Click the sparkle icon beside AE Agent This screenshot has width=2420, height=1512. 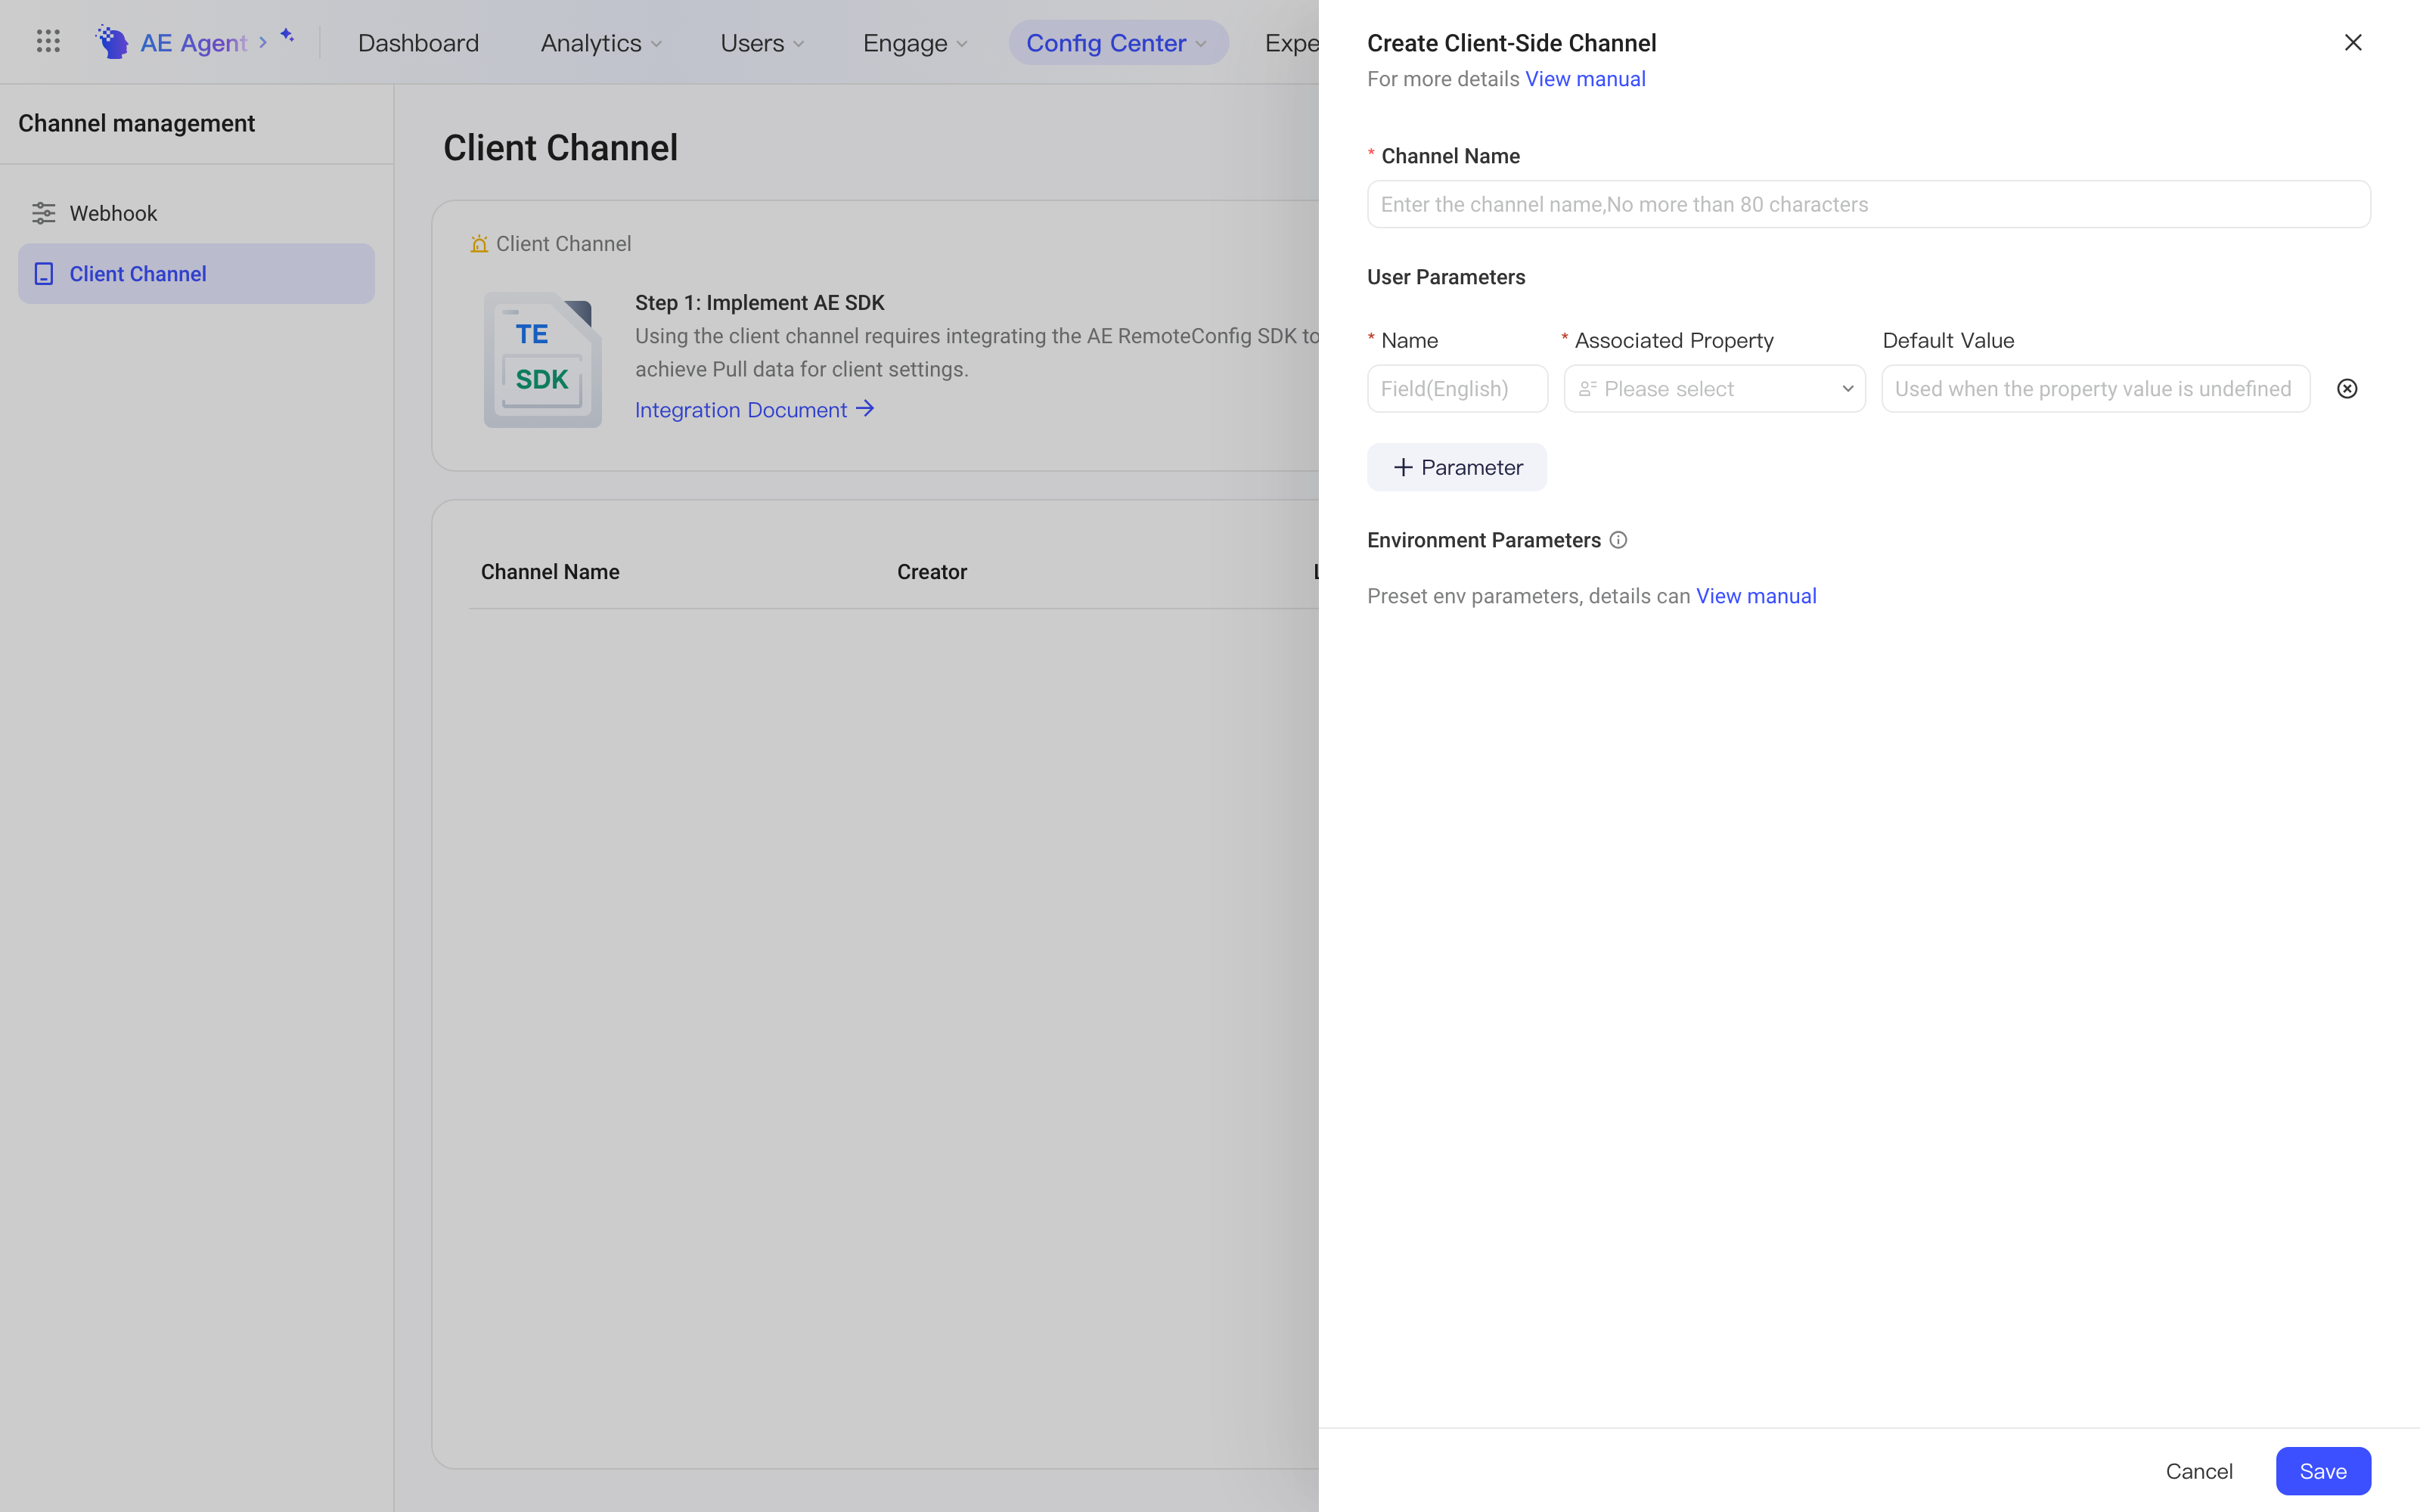pyautogui.click(x=287, y=35)
